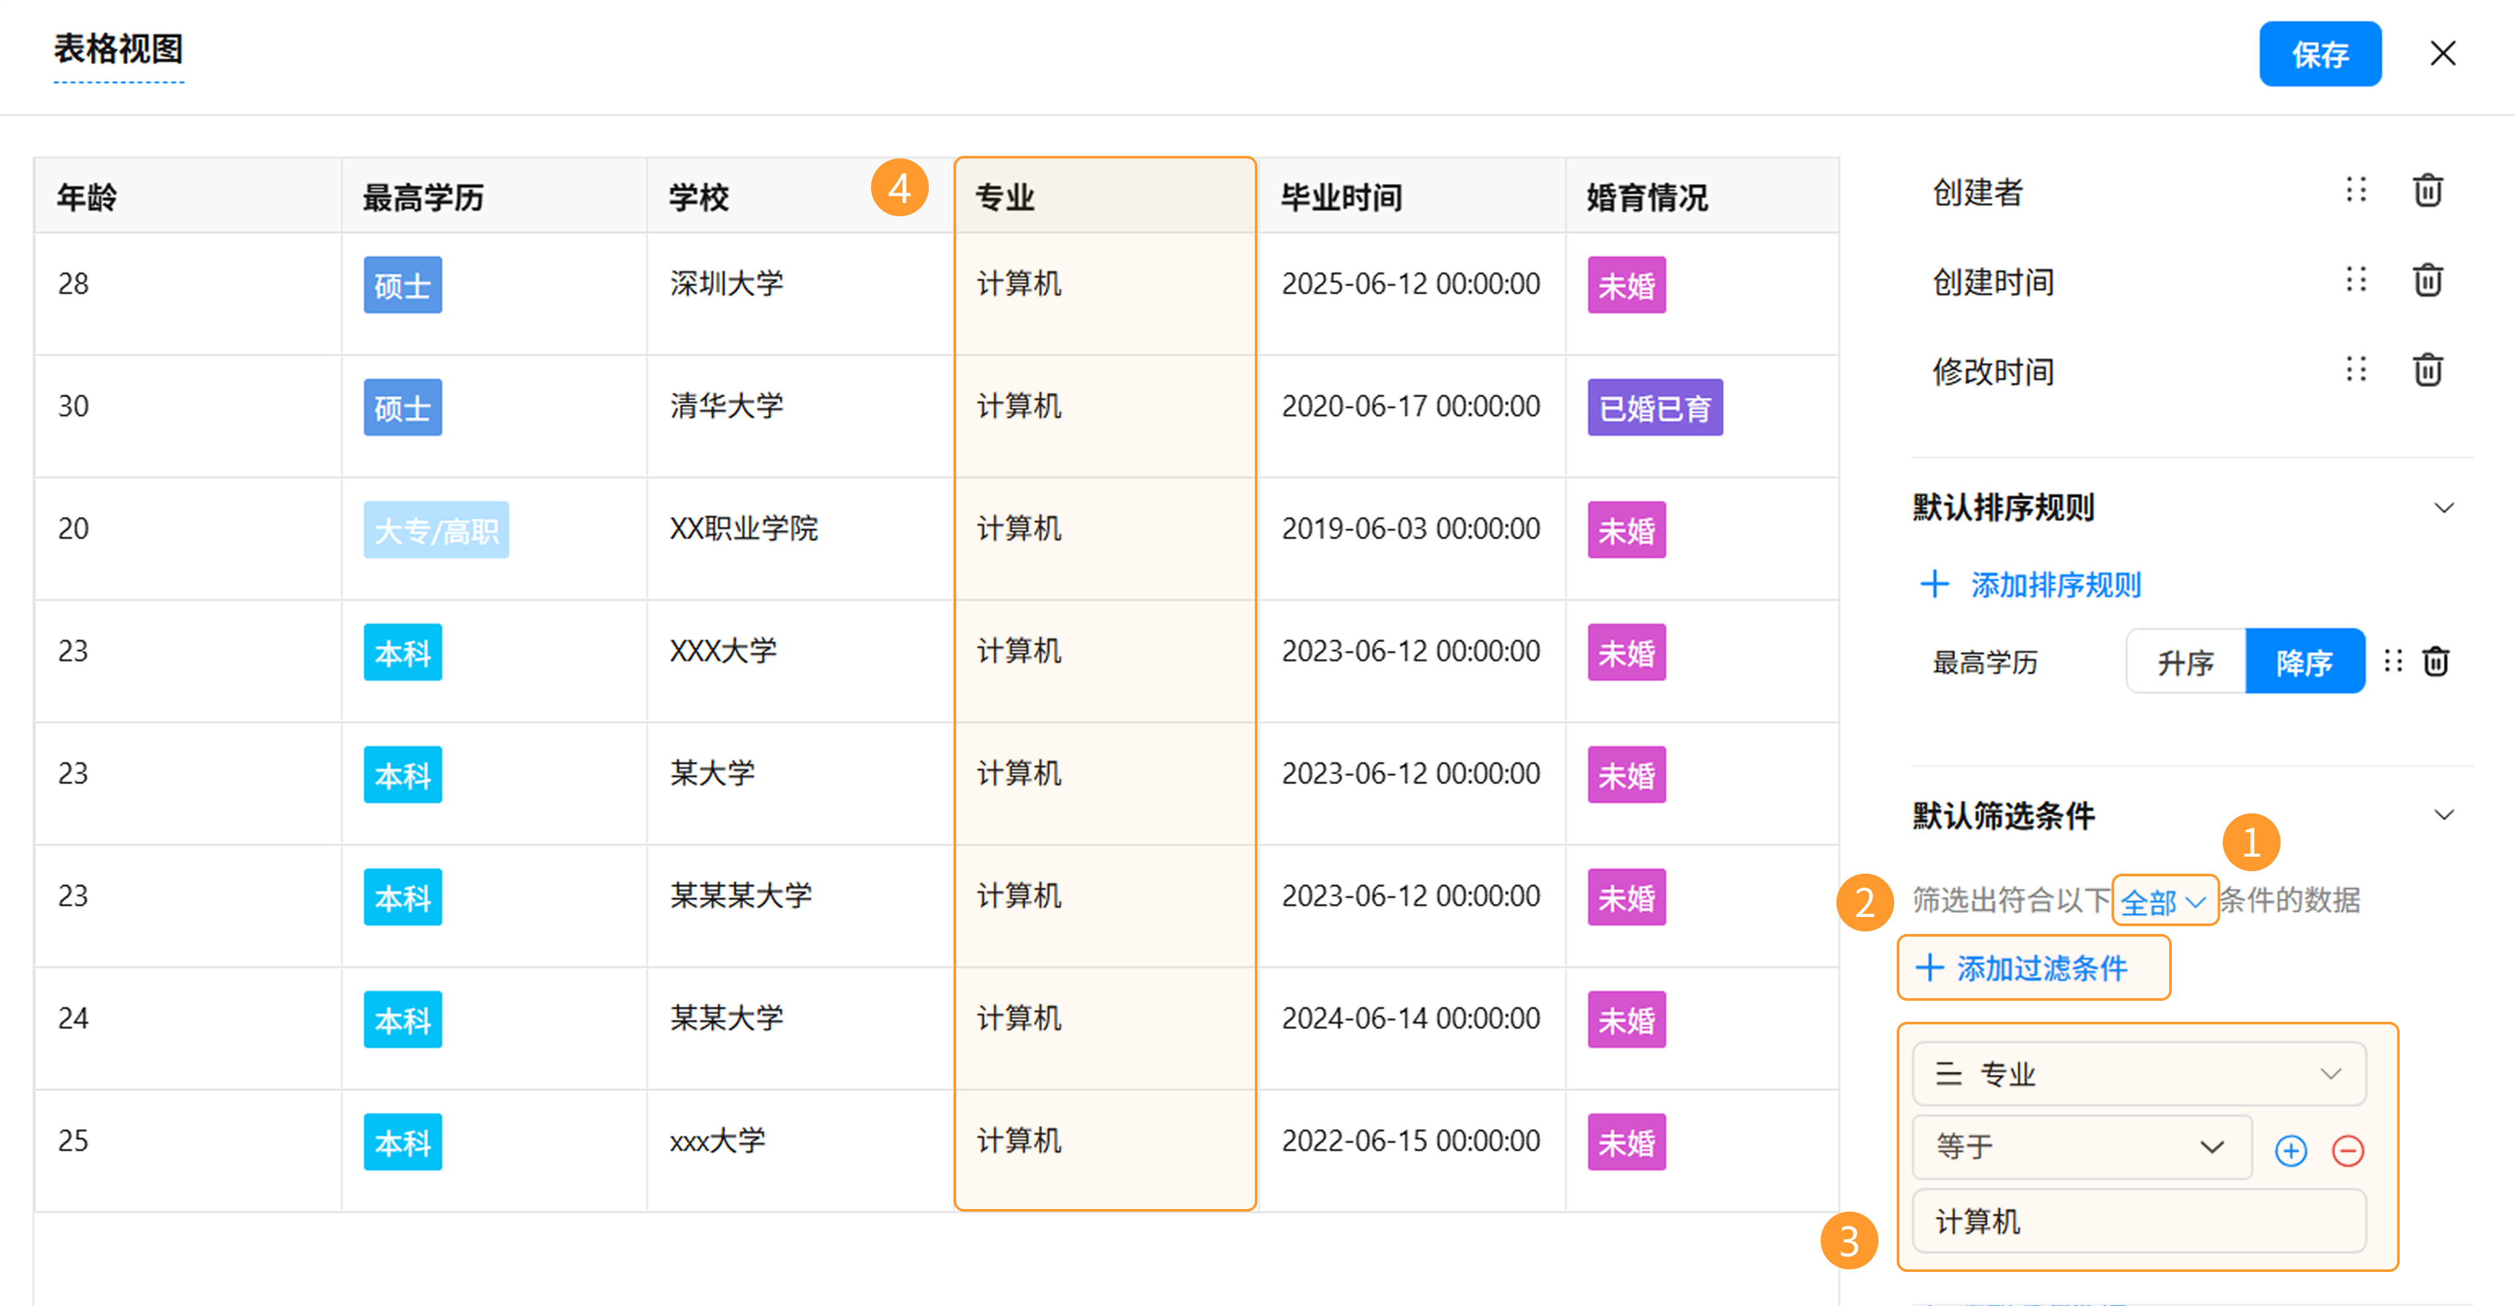The width and height of the screenshot is (2515, 1306).
Task: Delete the 修改时间 field with trash icon
Action: [2427, 370]
